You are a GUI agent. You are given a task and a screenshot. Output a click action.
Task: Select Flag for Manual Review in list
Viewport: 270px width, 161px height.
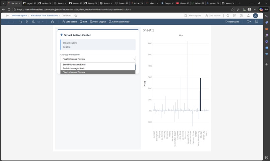tap(98, 72)
